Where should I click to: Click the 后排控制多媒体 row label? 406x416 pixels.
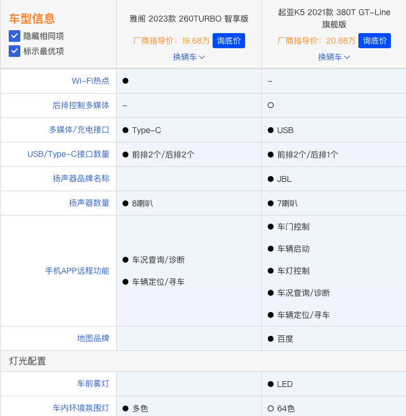click(81, 105)
